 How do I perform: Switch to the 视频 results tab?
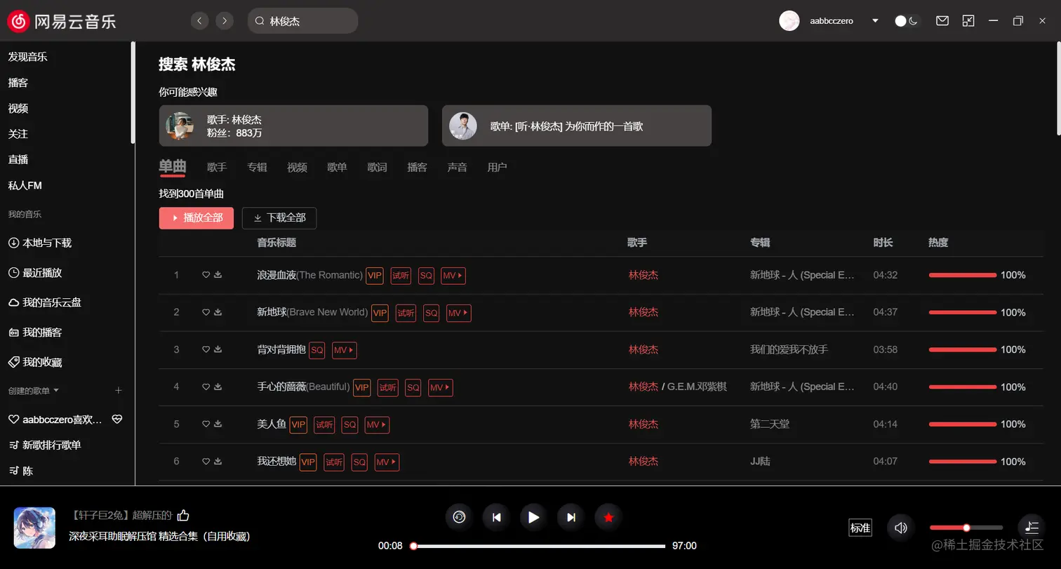click(x=297, y=168)
